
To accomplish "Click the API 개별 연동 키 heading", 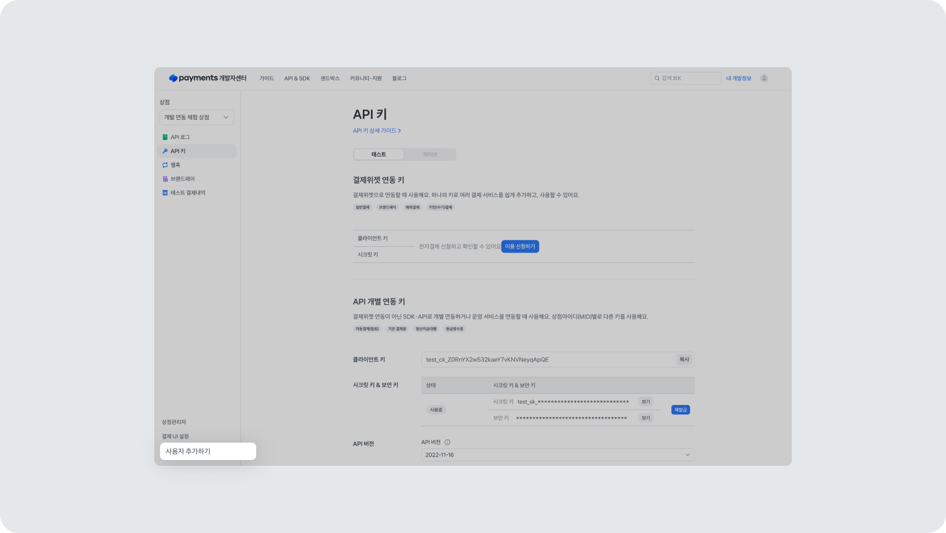I will [x=379, y=302].
